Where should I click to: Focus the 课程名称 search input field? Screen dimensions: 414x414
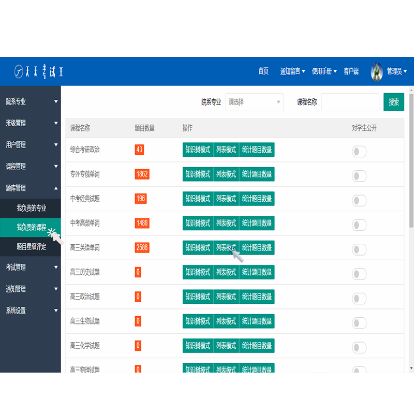(350, 102)
